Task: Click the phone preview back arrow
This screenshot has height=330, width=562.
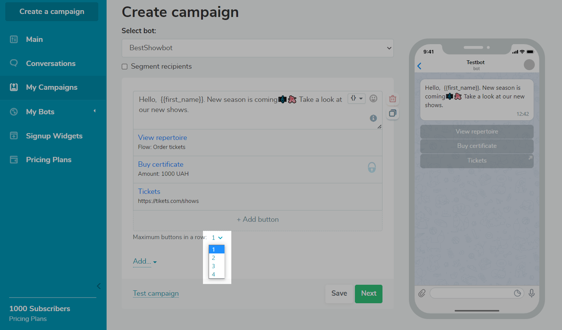Action: [419, 66]
